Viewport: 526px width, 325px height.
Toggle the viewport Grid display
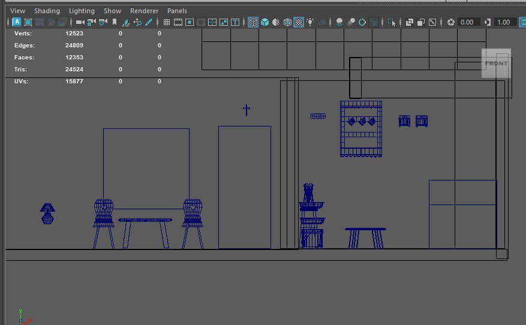coord(167,22)
